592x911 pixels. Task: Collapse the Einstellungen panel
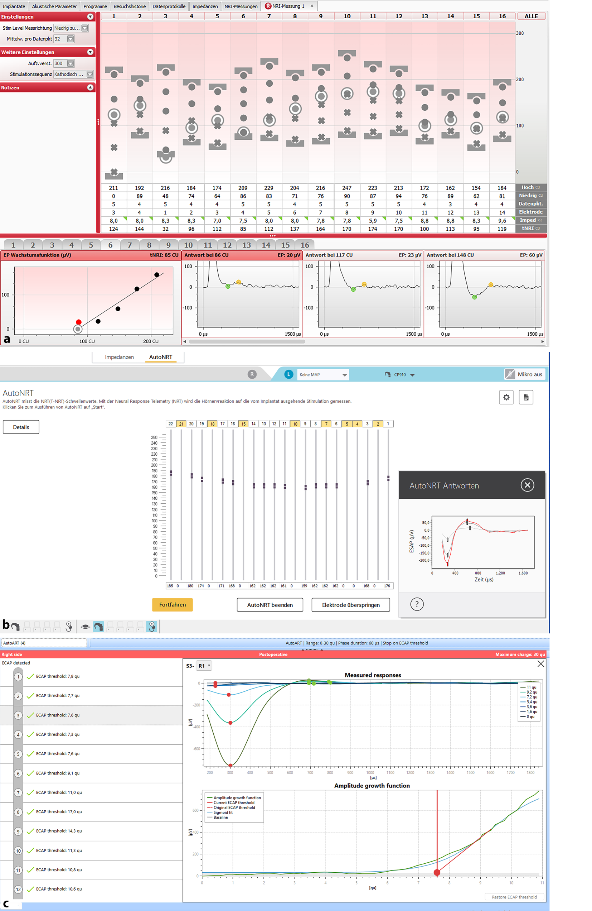pyautogui.click(x=90, y=17)
